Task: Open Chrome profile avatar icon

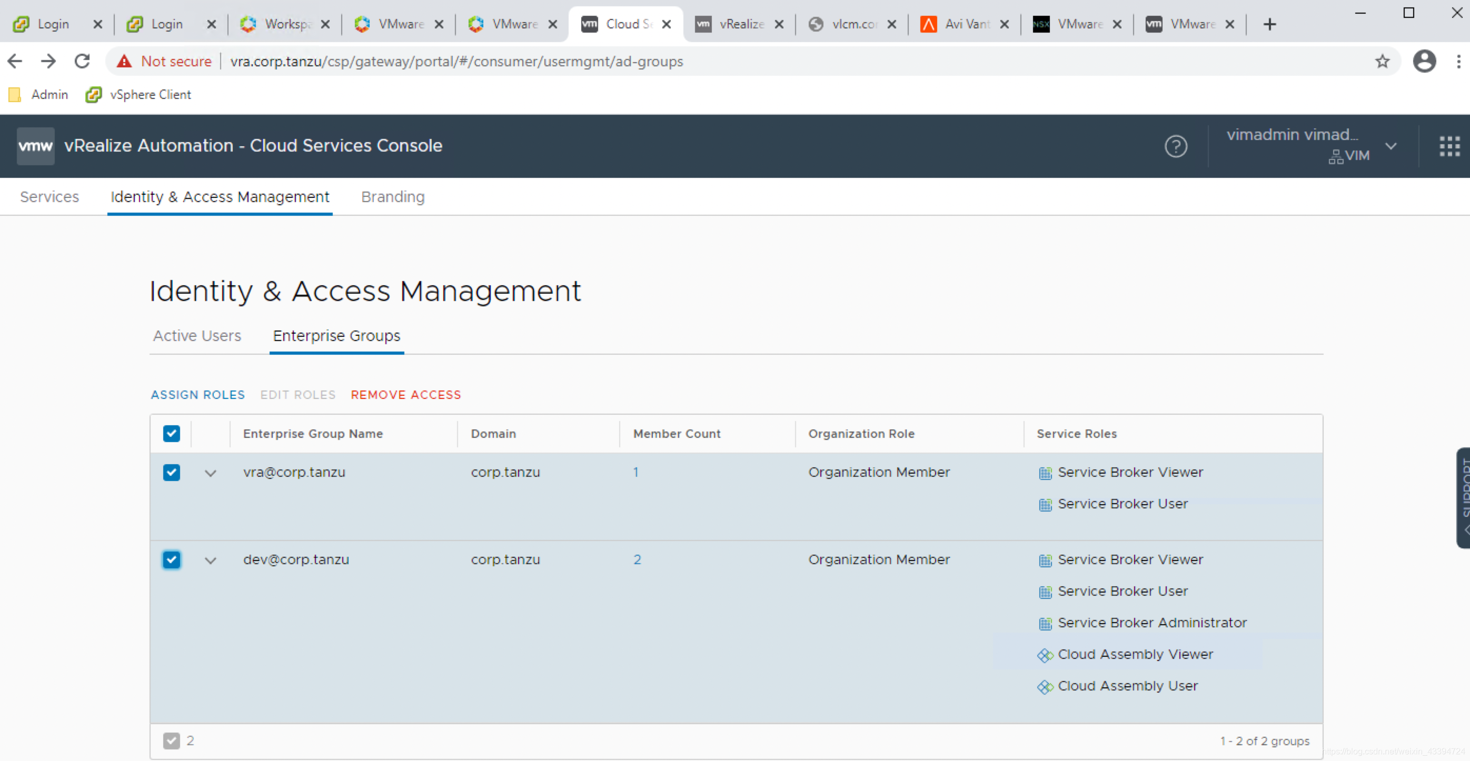Action: coord(1424,61)
